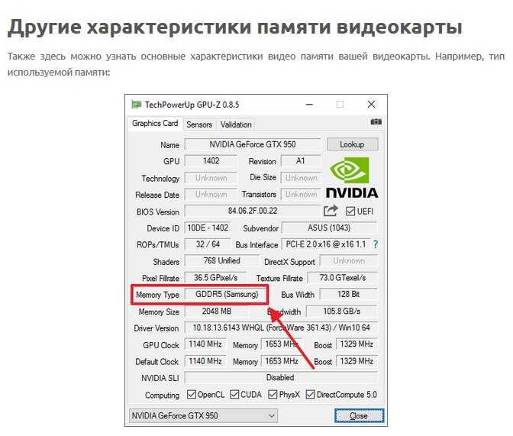
Task: Toggle the CUDA checkbox
Action: point(234,395)
